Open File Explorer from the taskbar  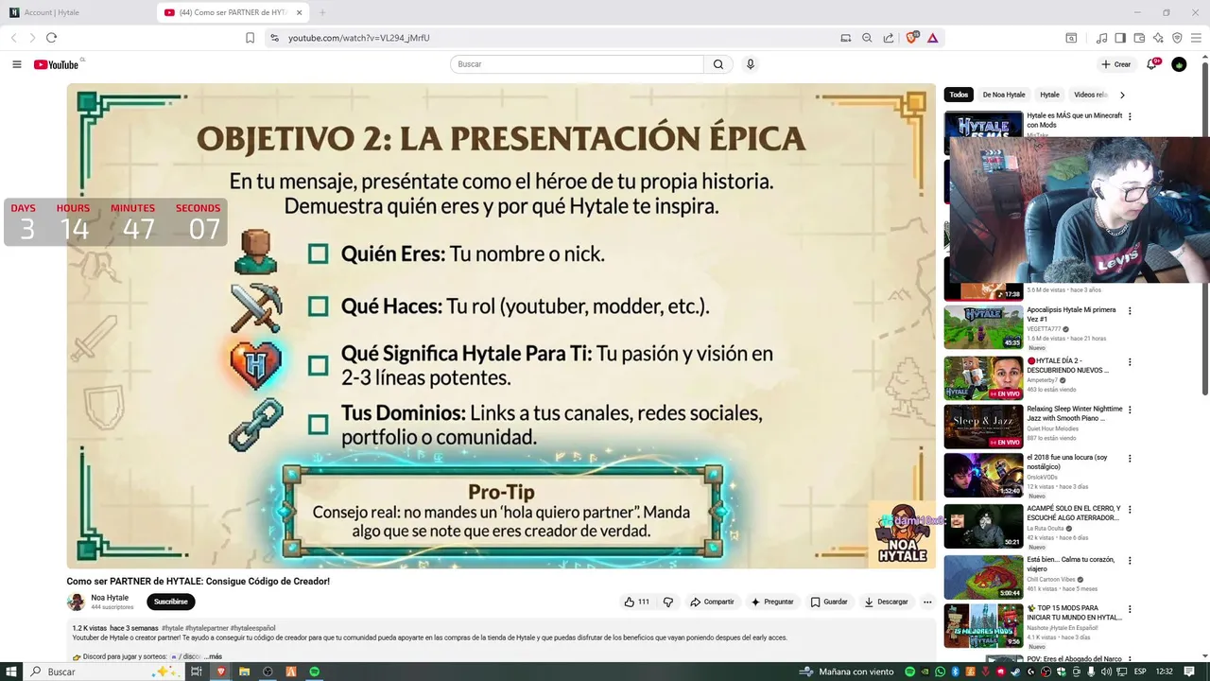click(x=244, y=672)
